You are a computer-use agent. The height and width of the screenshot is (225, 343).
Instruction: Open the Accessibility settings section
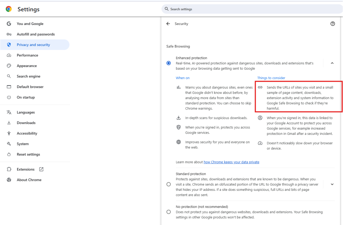click(35, 133)
